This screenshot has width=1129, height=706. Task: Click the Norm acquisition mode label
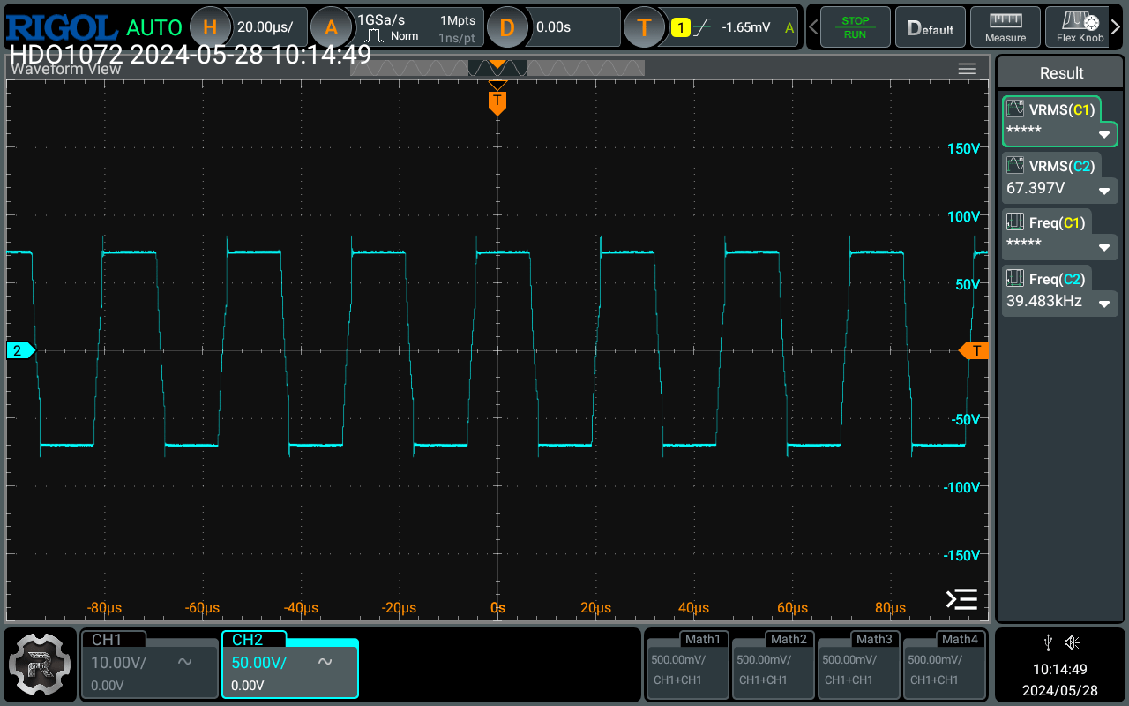(405, 36)
